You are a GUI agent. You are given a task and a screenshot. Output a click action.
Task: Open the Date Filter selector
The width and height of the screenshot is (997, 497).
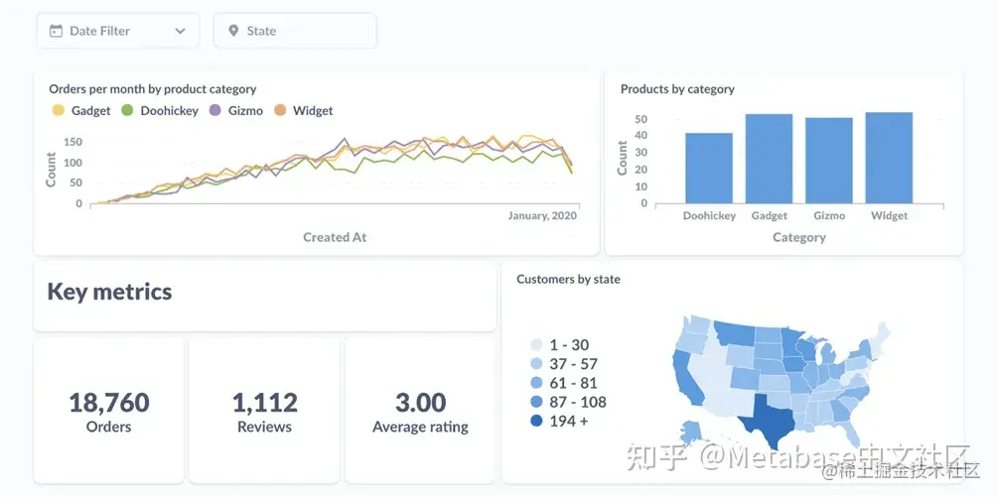click(x=117, y=31)
